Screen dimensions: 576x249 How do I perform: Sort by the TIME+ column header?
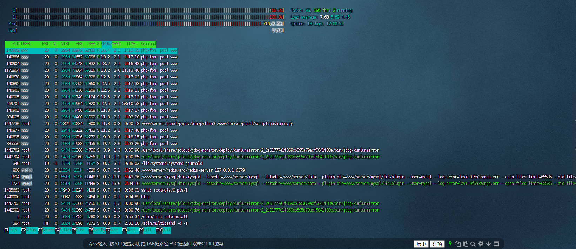[132, 44]
